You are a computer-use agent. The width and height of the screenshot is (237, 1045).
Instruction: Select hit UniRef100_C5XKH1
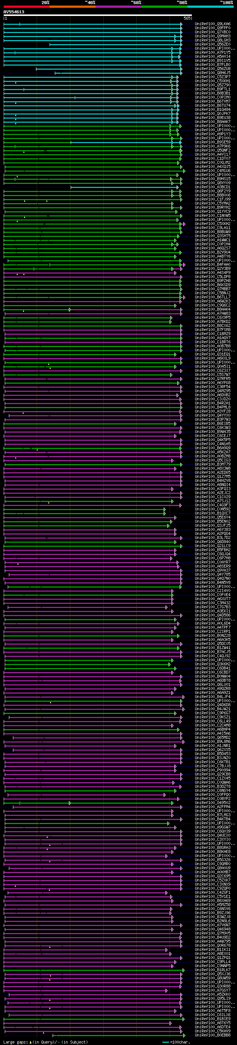tap(213, 81)
